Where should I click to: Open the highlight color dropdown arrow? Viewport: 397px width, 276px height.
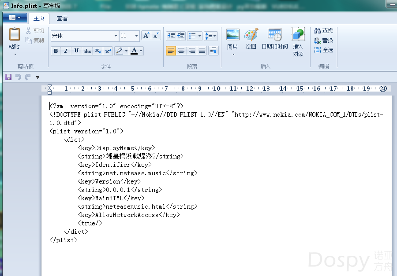pos(126,51)
